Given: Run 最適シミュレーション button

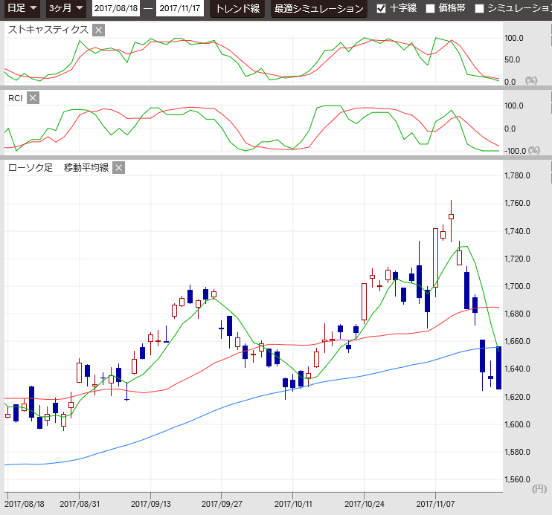Looking at the screenshot, I should (319, 9).
